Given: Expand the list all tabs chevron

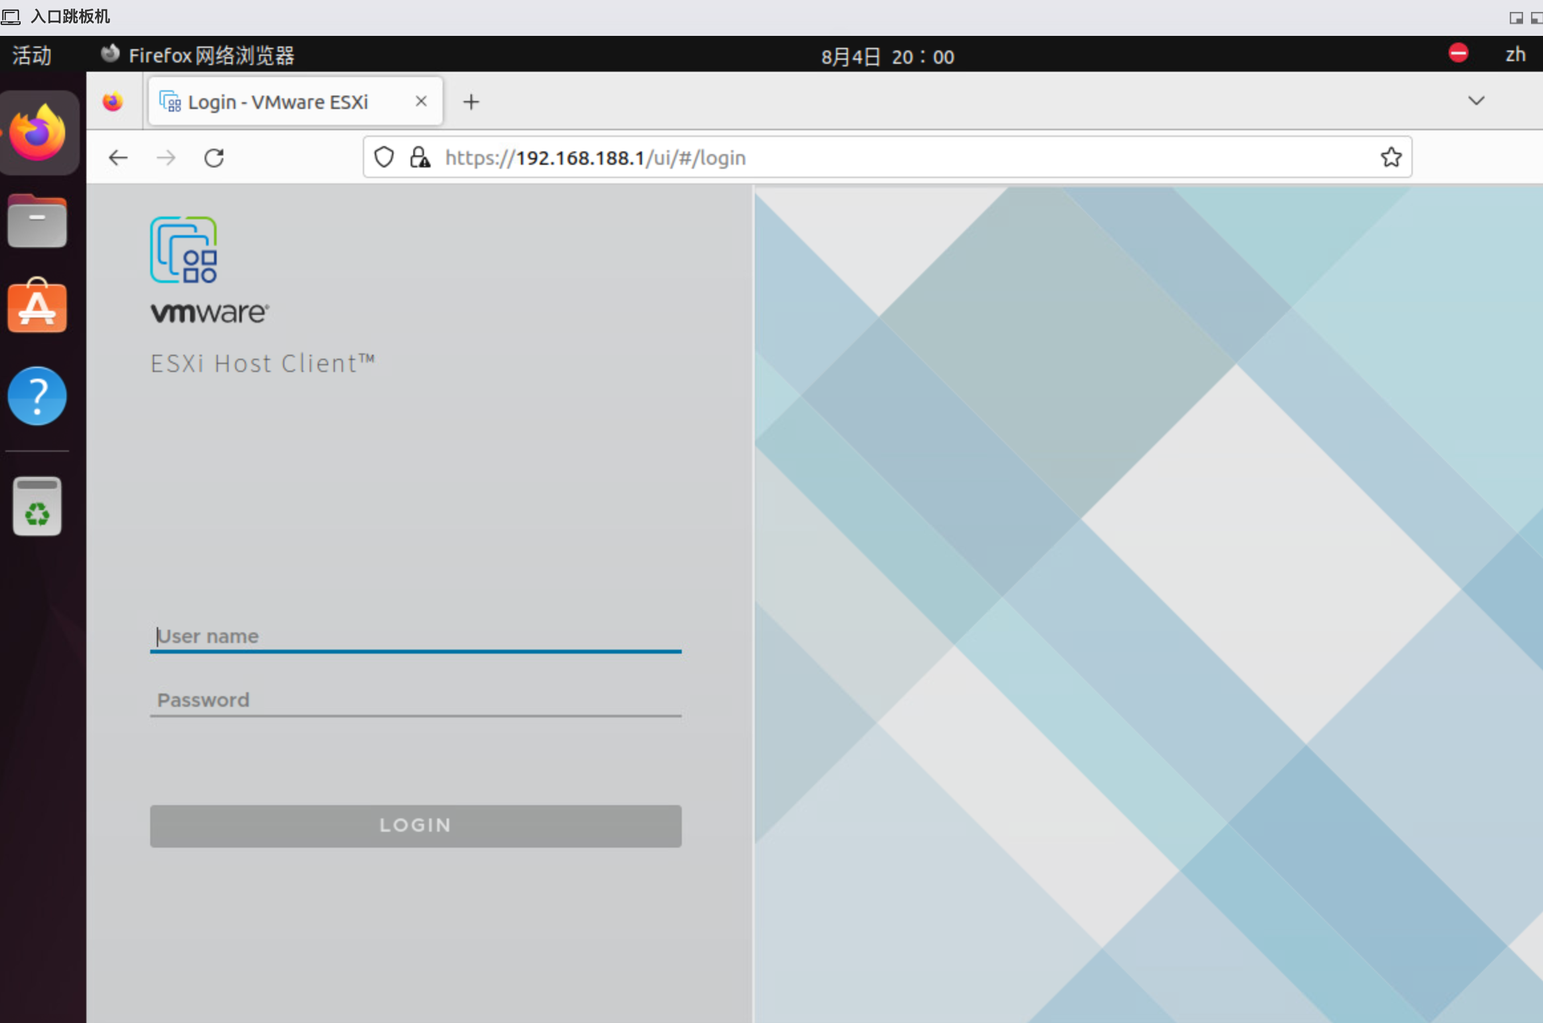Looking at the screenshot, I should 1476,101.
